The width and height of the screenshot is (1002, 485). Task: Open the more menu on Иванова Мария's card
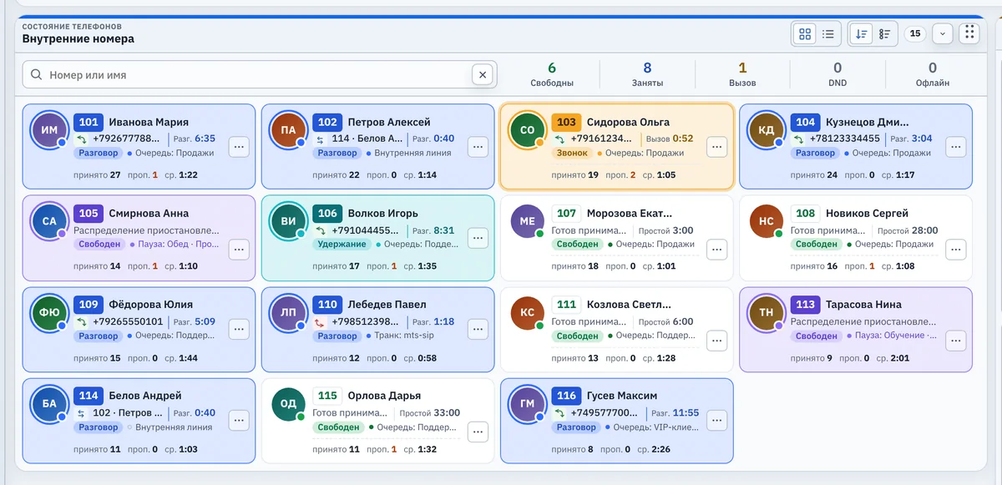pos(239,146)
